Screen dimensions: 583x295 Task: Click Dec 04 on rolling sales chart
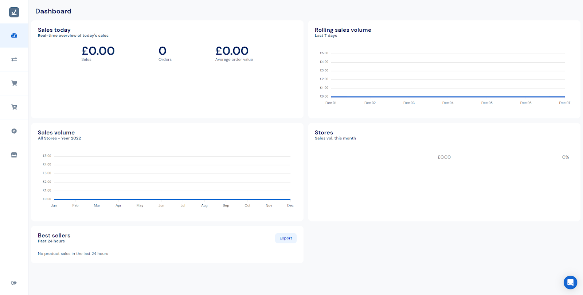448,103
